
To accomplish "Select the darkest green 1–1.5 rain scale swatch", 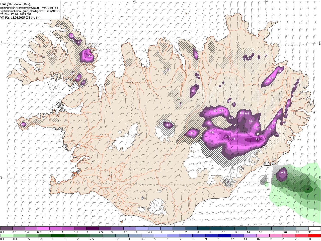I will pos(58,235).
